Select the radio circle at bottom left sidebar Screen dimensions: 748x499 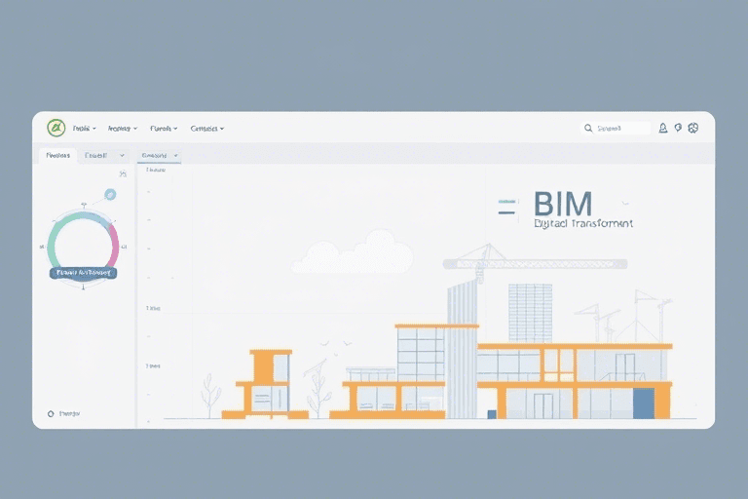[x=51, y=414]
